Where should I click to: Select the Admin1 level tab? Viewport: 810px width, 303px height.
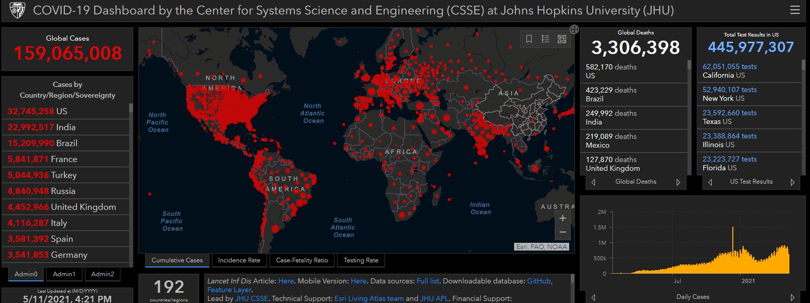(64, 274)
